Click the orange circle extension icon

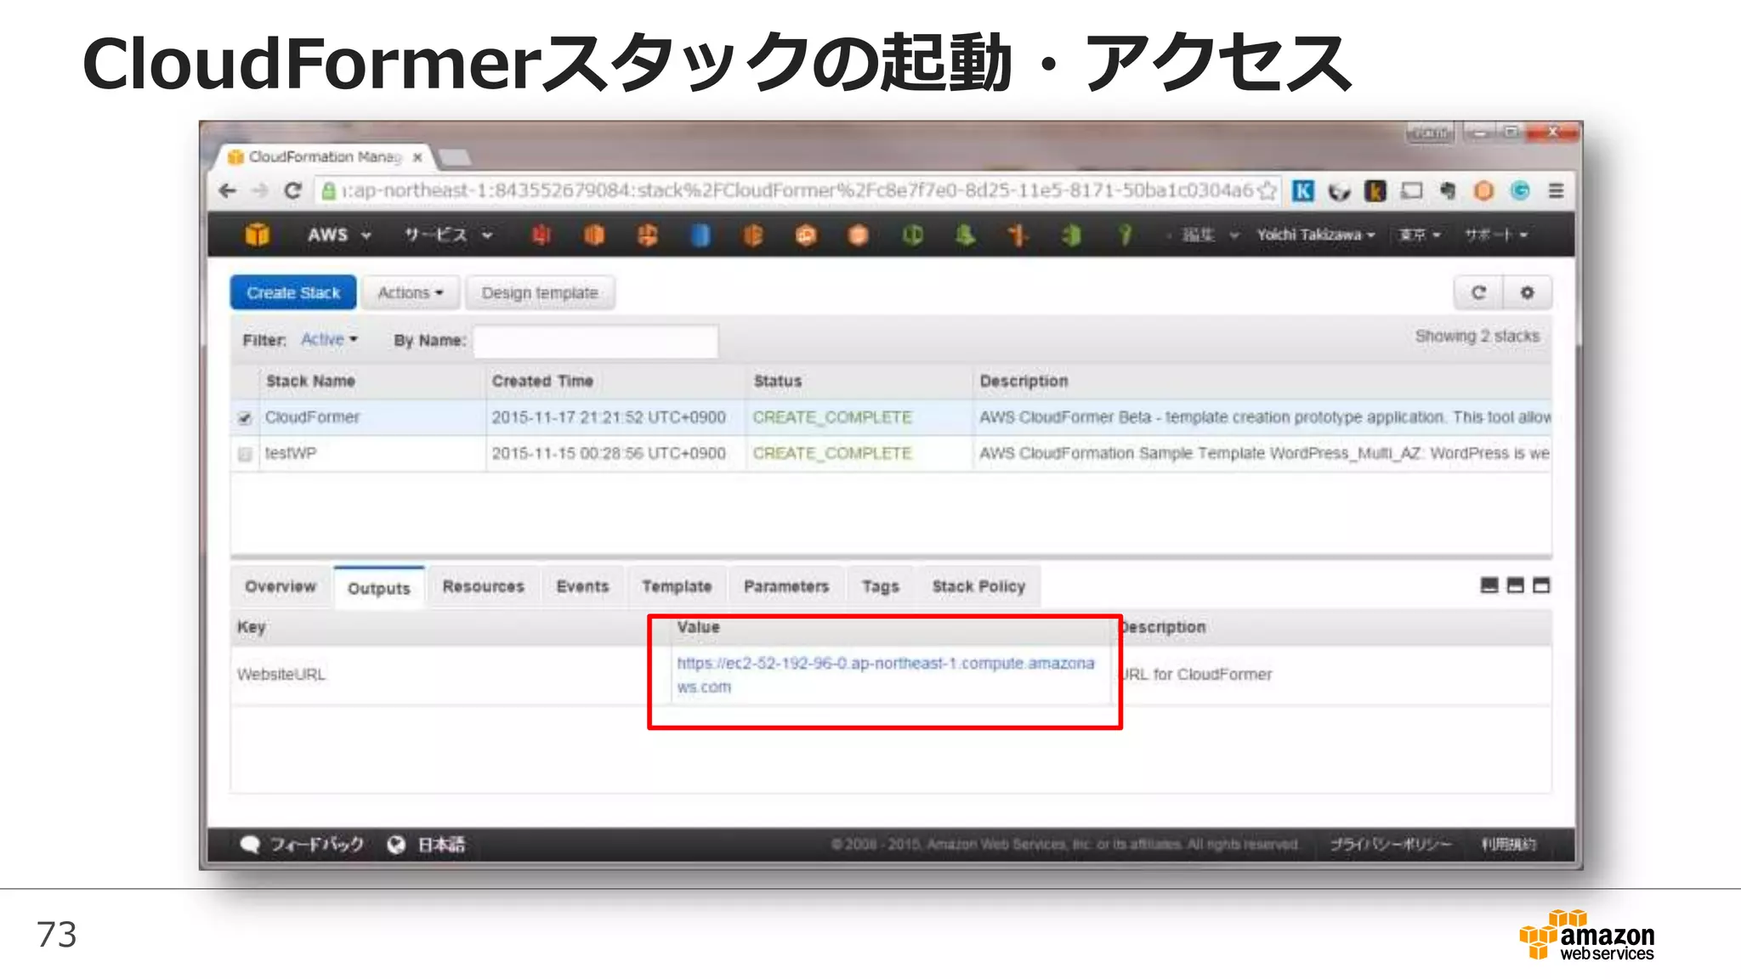(x=1483, y=190)
